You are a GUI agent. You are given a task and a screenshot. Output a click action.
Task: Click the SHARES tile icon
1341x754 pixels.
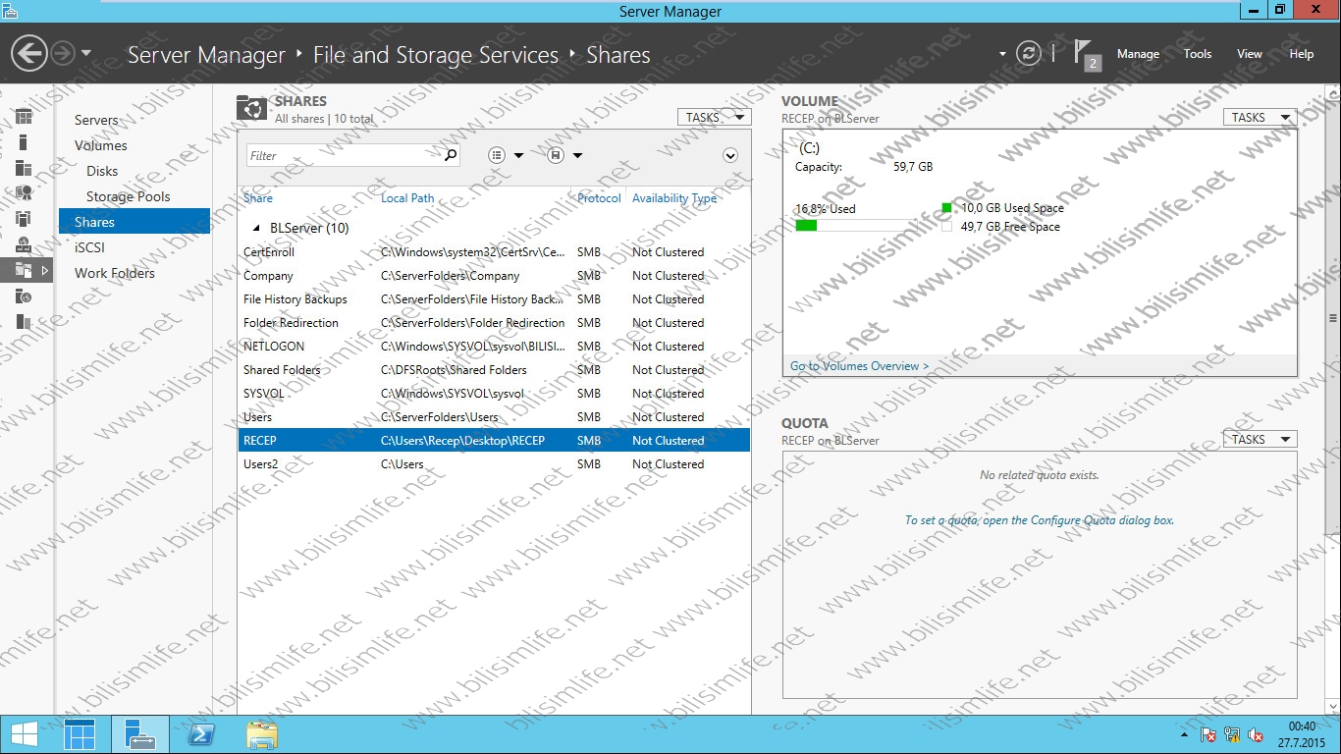point(251,108)
